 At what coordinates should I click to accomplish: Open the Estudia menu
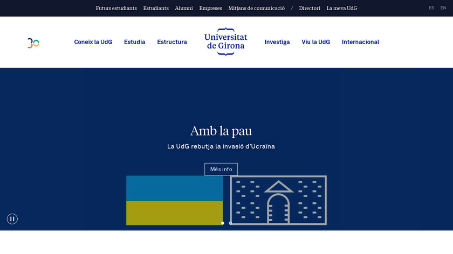(x=135, y=42)
